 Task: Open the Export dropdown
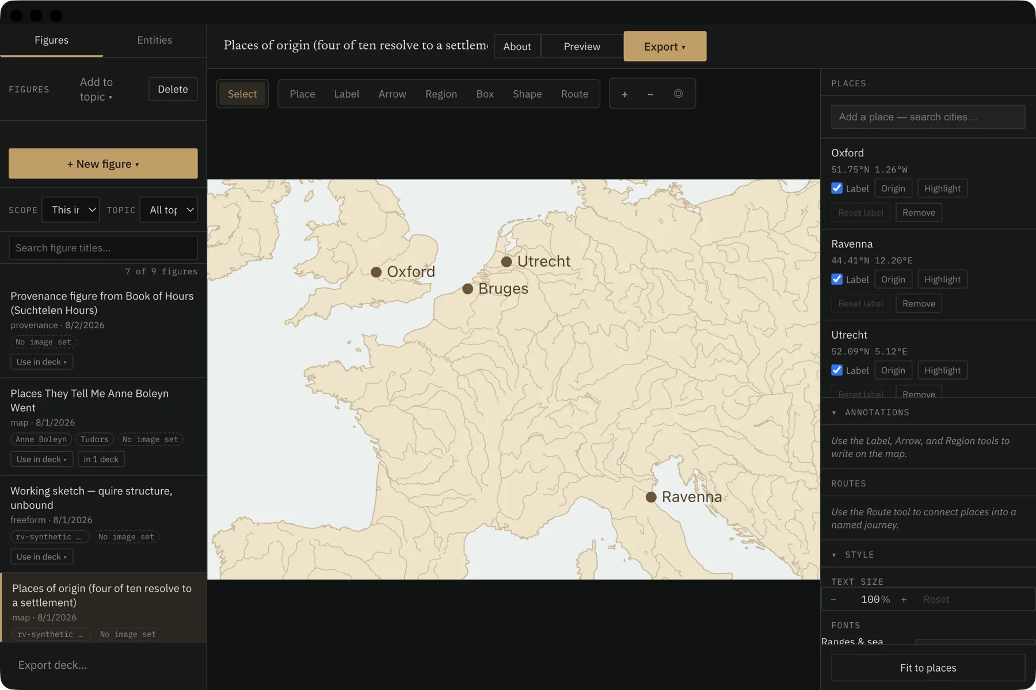[x=665, y=46]
